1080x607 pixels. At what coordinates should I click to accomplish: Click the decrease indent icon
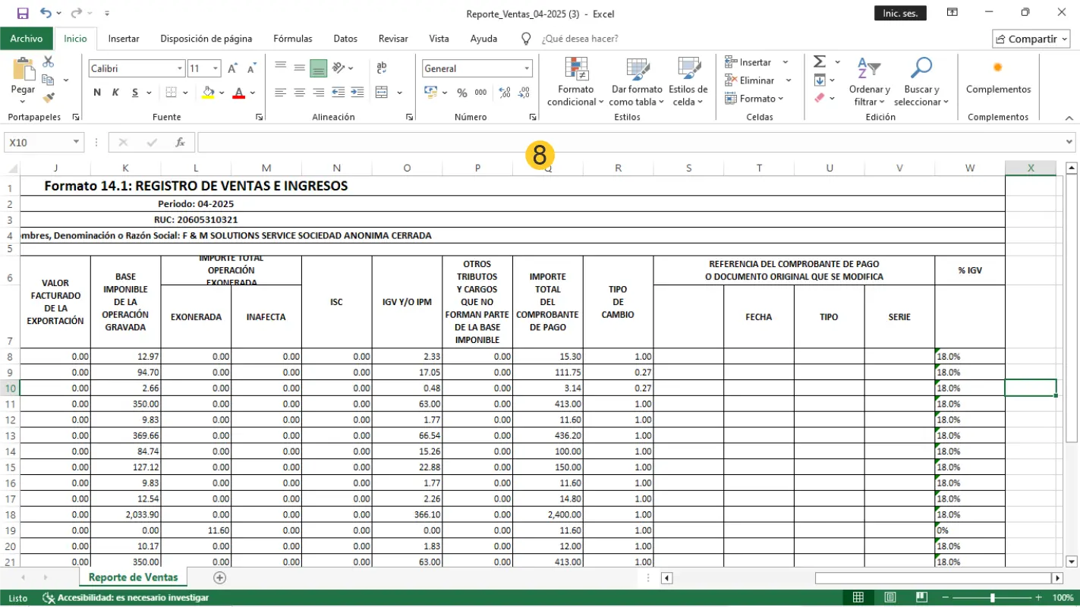[338, 93]
